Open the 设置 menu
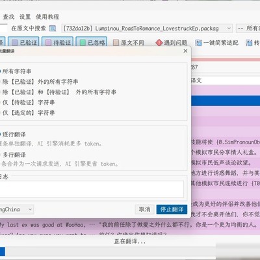 [x=25, y=17]
